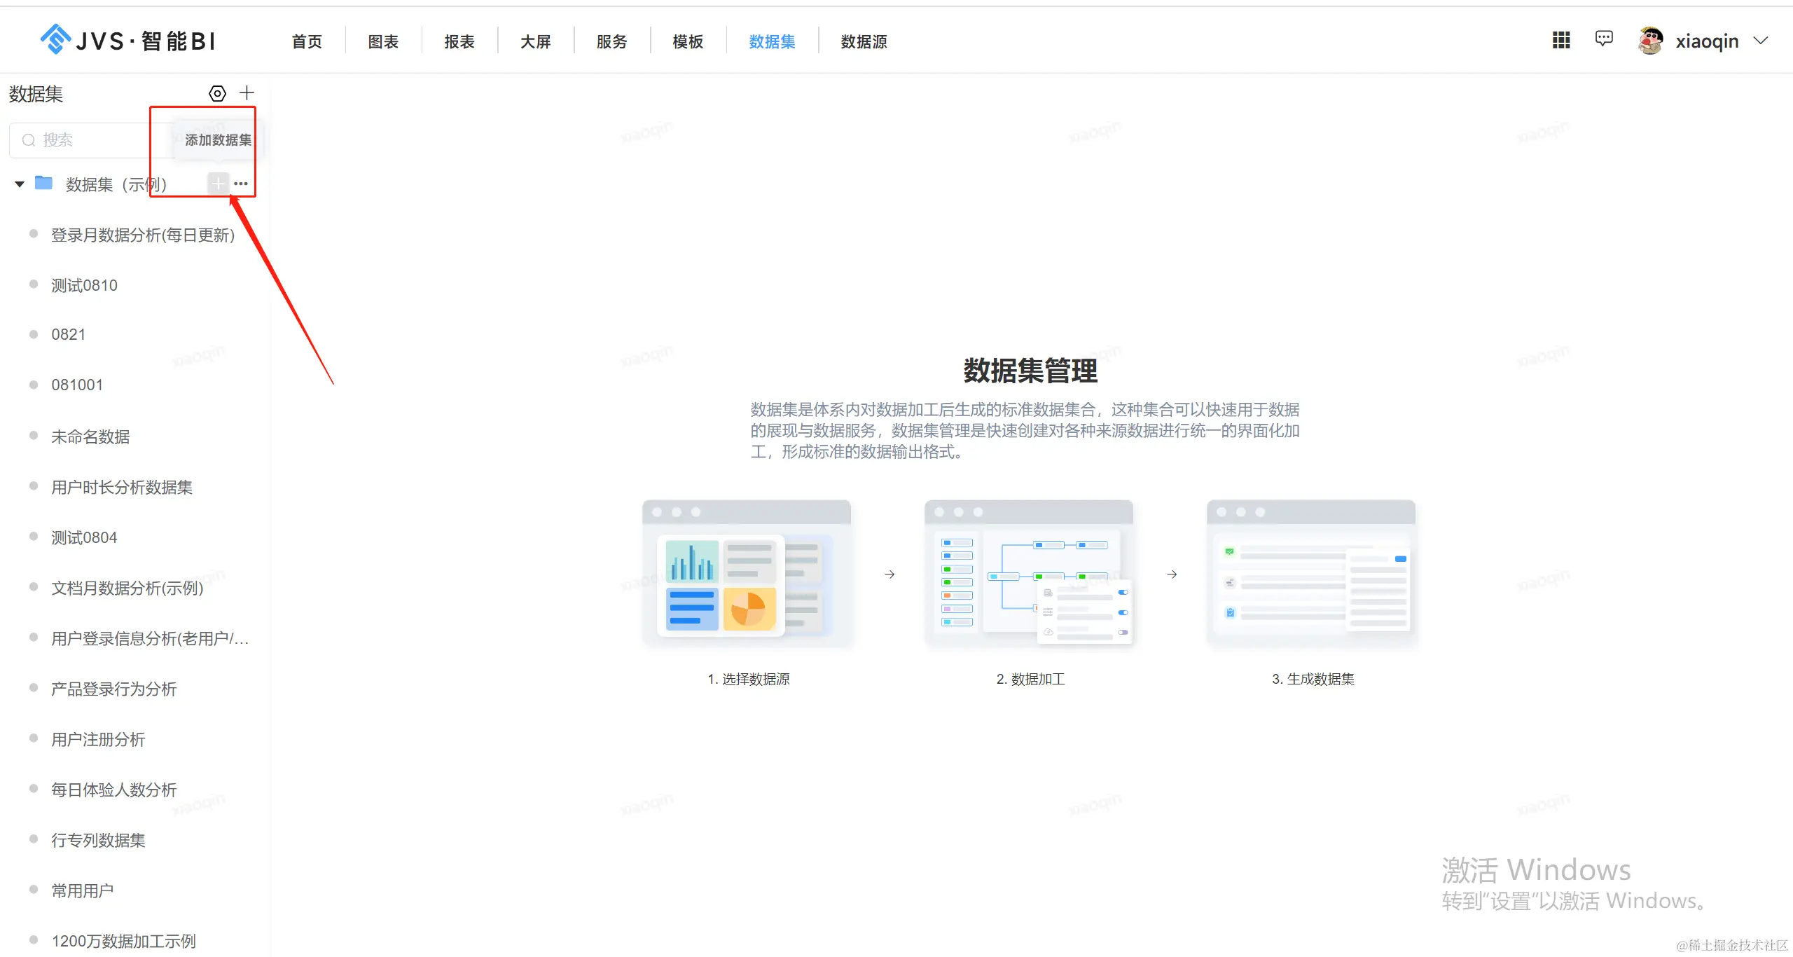The width and height of the screenshot is (1793, 957).
Task: Click the 选择数据源 step illustration
Action: click(x=747, y=573)
